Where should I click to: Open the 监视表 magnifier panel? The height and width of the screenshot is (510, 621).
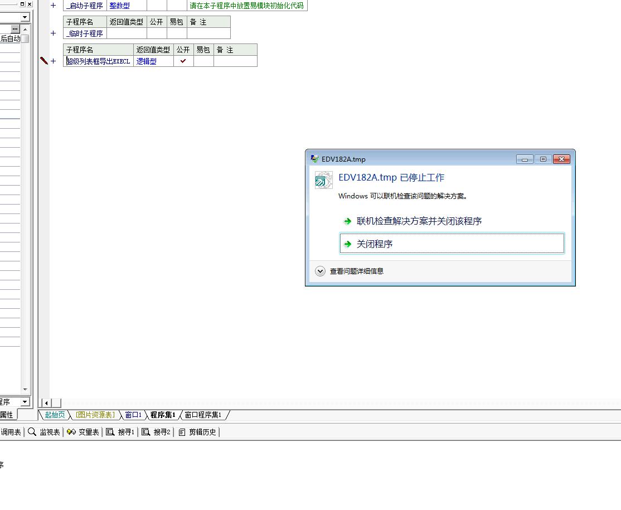pyautogui.click(x=32, y=432)
